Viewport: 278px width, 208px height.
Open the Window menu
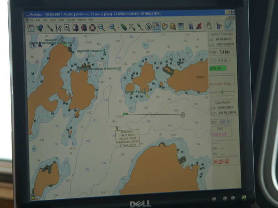(x=82, y=20)
